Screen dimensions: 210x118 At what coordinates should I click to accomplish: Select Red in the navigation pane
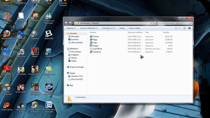pyautogui.click(x=71, y=85)
